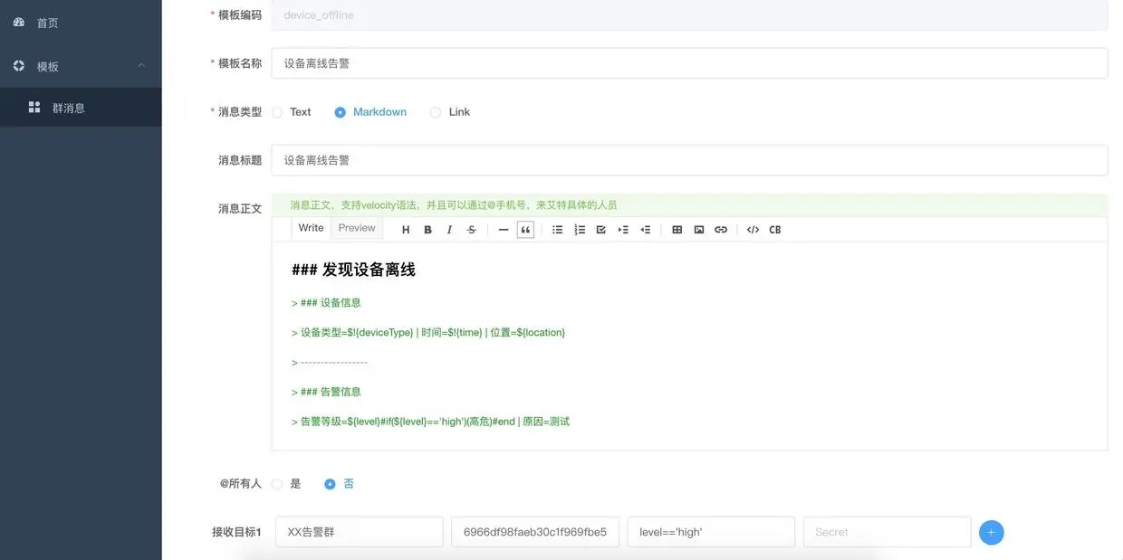Screen dimensions: 1123x560
Task: Click the '> ### 设备信息' line
Action: tap(326, 303)
